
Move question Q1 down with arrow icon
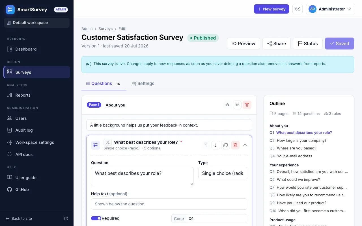point(216,145)
